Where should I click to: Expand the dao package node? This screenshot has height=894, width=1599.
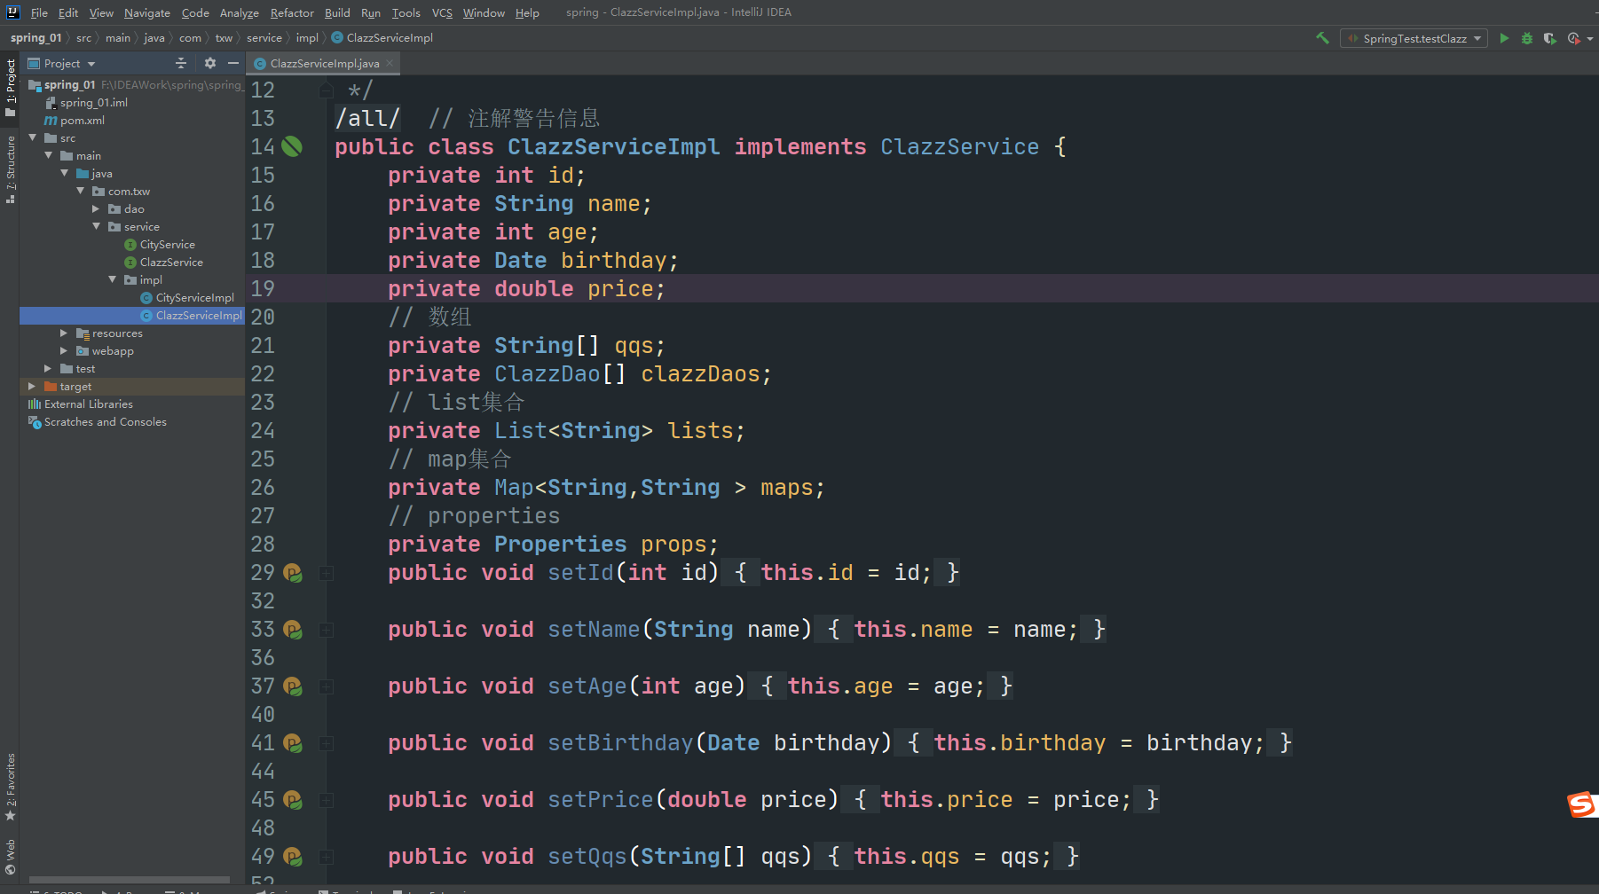96,208
